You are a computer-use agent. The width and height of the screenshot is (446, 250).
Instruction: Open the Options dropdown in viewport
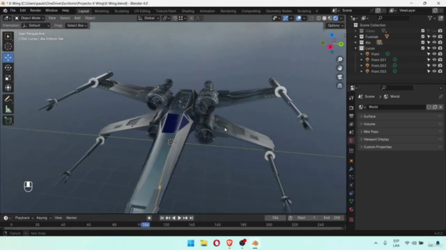335,26
